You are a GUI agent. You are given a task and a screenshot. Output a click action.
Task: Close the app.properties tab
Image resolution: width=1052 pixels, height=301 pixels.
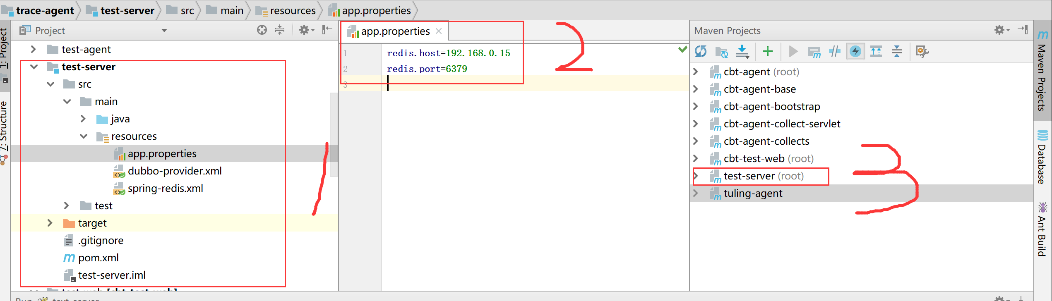tap(439, 31)
